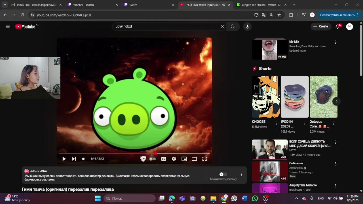This screenshot has width=363, height=204.
Task: Switch the ENG input language
Action: 321,198
